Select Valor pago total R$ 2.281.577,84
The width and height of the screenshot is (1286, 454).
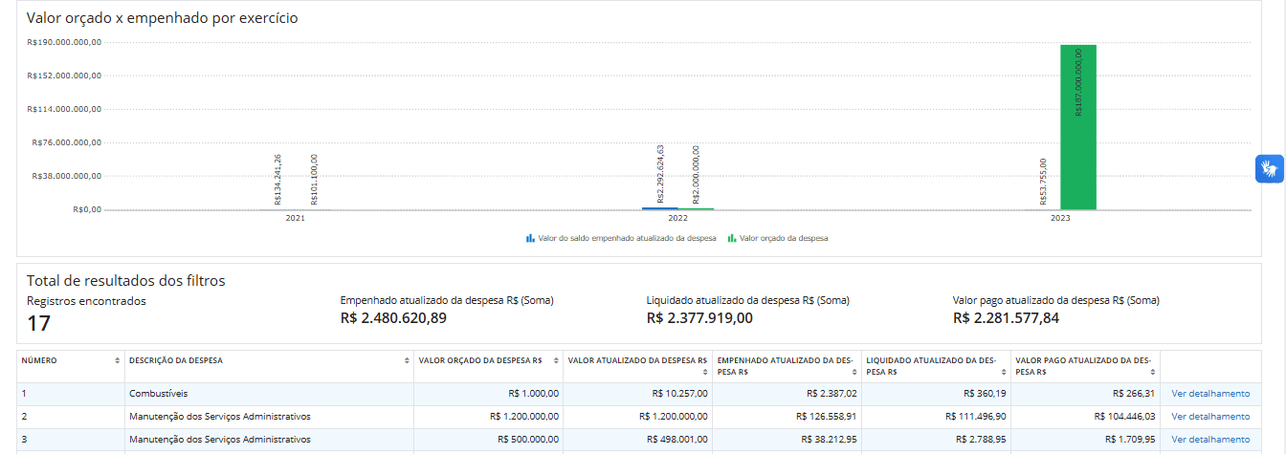click(1006, 318)
